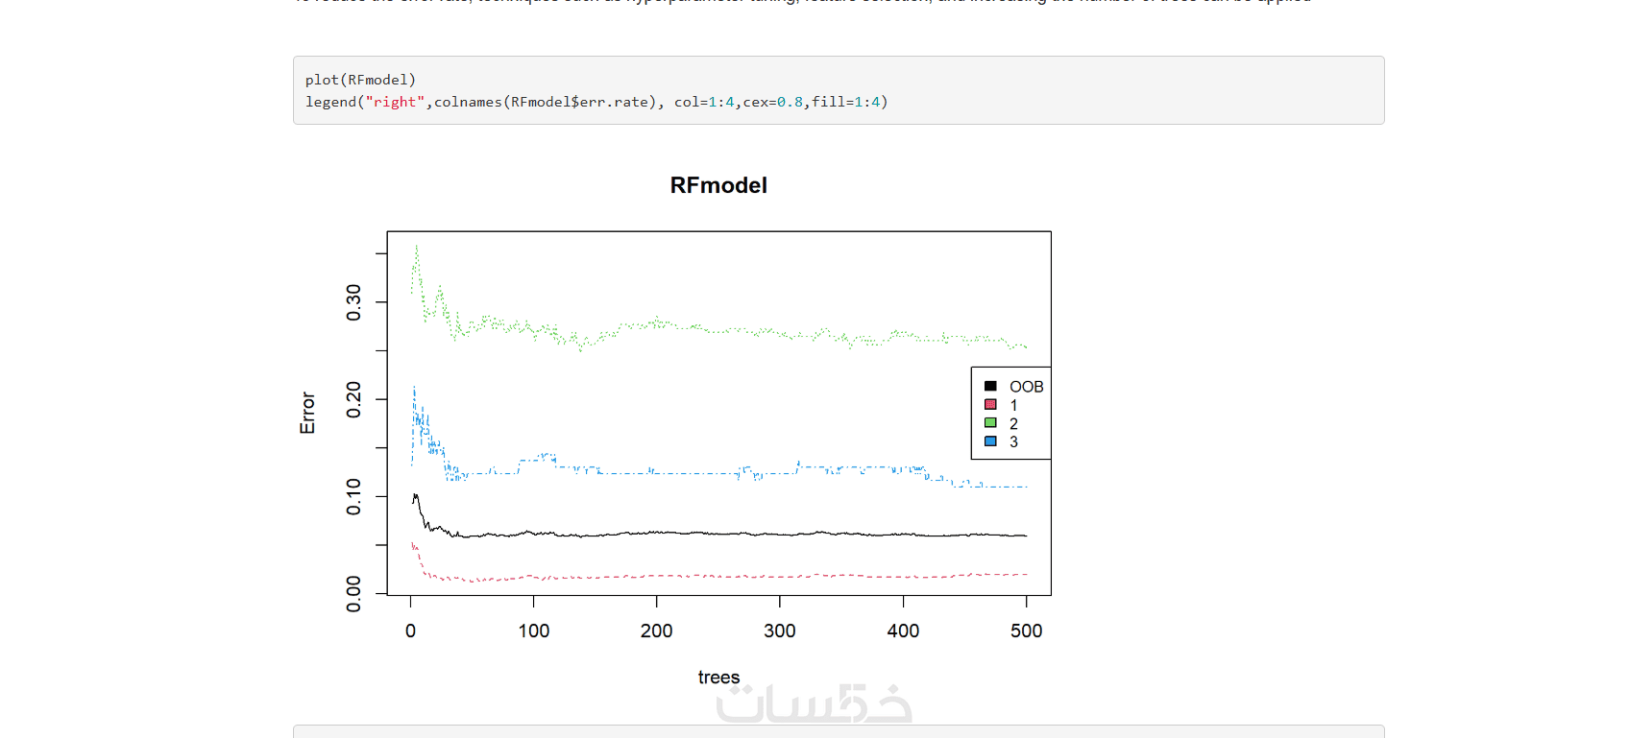Click the "trees" x-axis label
1630x738 pixels.
tap(718, 678)
